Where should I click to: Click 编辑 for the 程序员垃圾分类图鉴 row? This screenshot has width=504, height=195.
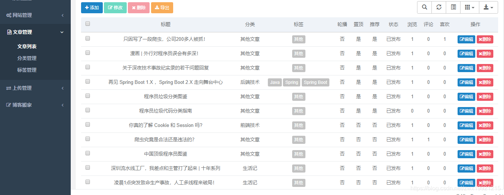pyautogui.click(x=466, y=97)
